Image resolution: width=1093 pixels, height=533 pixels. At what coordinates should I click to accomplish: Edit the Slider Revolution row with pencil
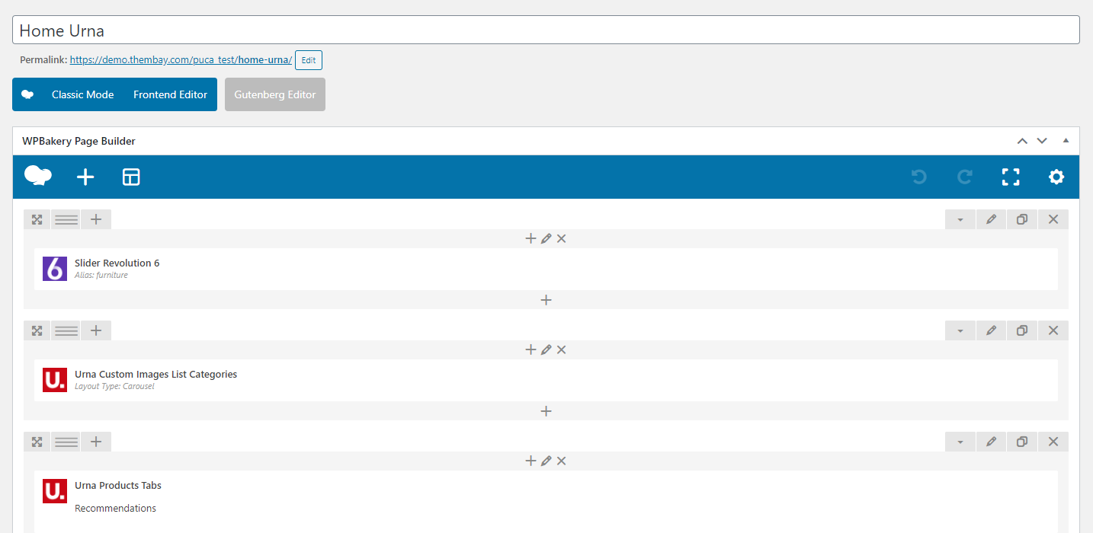click(x=991, y=219)
